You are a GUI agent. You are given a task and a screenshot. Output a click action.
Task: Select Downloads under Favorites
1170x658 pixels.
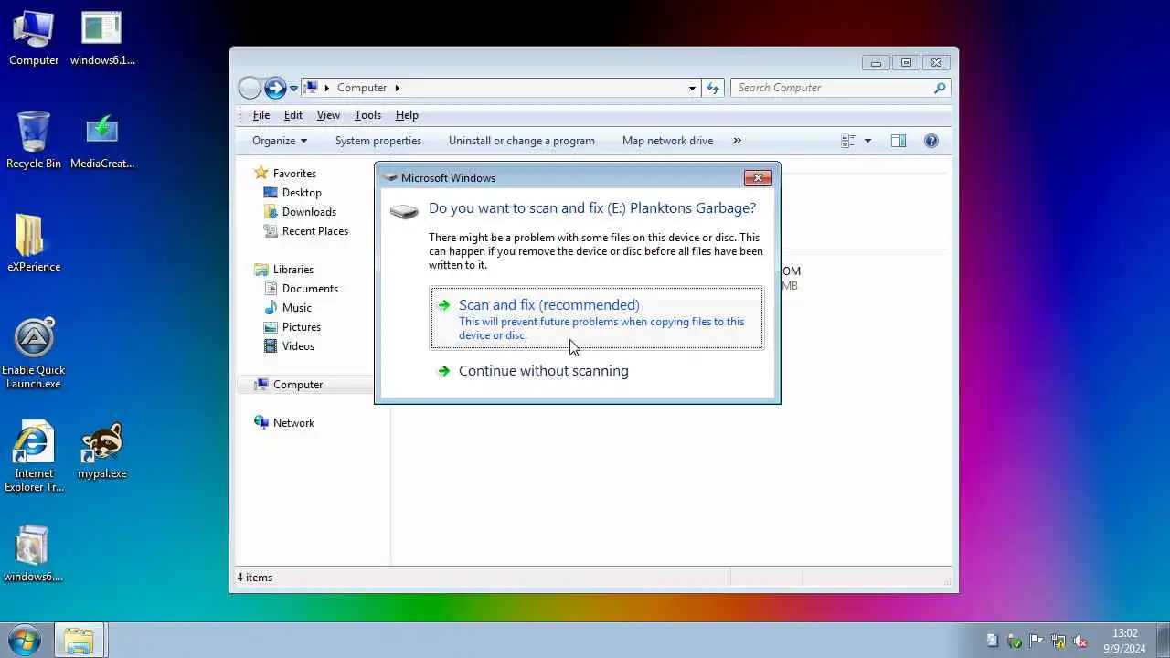pyautogui.click(x=309, y=212)
